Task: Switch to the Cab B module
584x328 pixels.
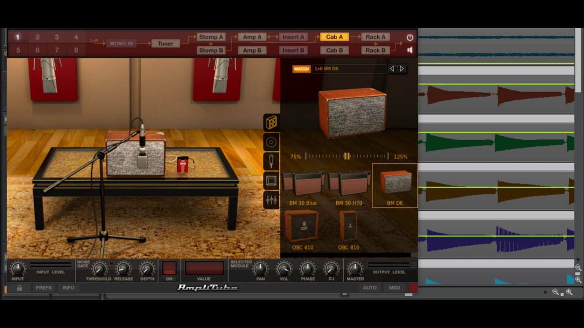Action: click(334, 51)
